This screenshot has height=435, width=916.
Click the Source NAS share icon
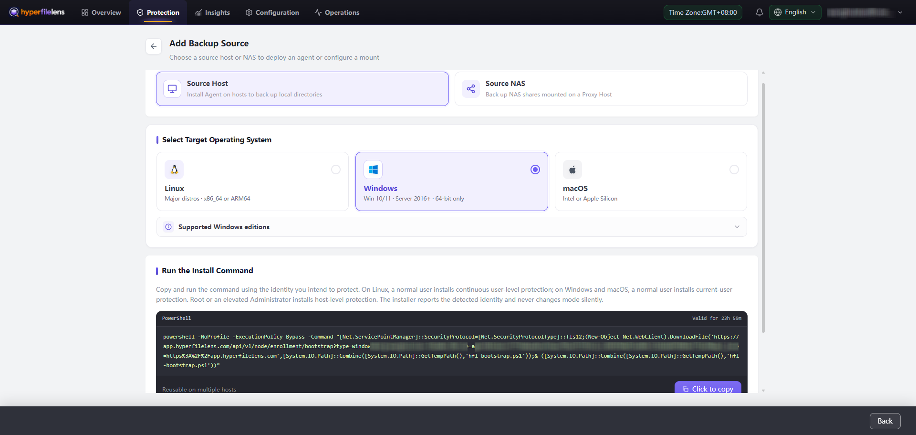[471, 89]
